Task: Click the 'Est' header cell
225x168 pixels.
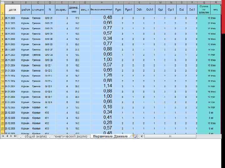Action: [182, 9]
